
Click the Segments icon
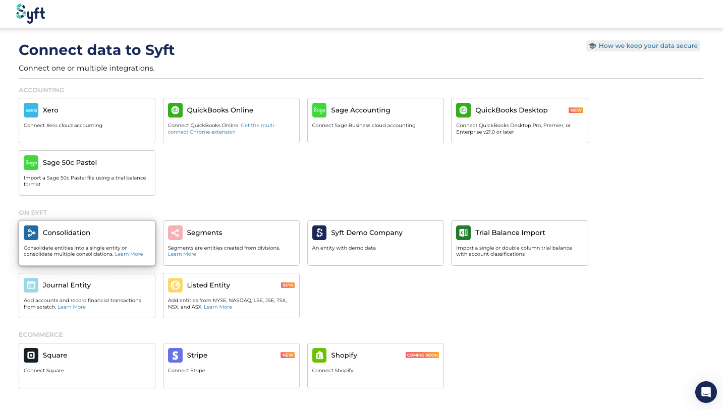175,232
